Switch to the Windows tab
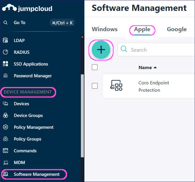Image resolution: width=195 pixels, height=182 pixels. pos(104,29)
